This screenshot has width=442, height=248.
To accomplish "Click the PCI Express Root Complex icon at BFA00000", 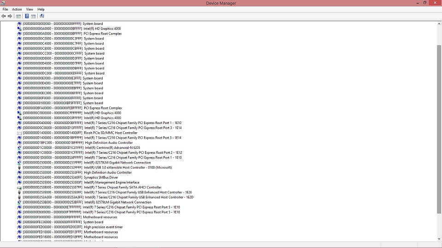I will click(x=19, y=108).
